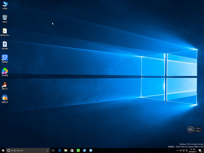Launch the 腾讯QQ penguin shortcut
204x153 pixels.
tap(5, 85)
